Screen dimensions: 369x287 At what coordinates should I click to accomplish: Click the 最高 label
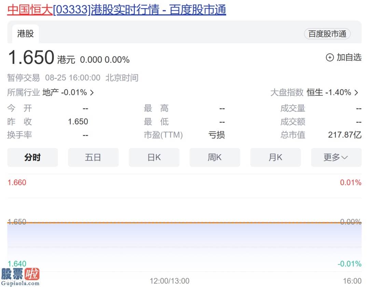[x=156, y=108]
